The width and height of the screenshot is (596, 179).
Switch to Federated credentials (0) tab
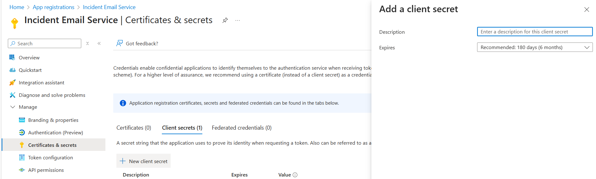click(x=242, y=128)
